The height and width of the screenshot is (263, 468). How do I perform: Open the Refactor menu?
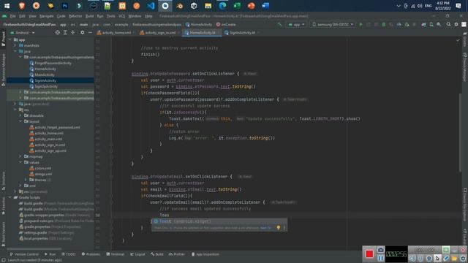[75, 16]
